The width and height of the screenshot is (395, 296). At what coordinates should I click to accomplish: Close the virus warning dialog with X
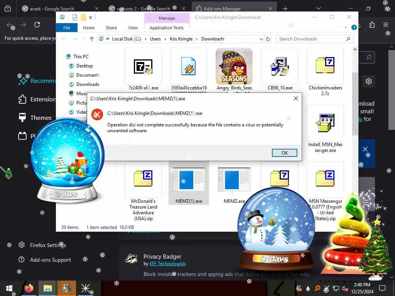click(296, 98)
